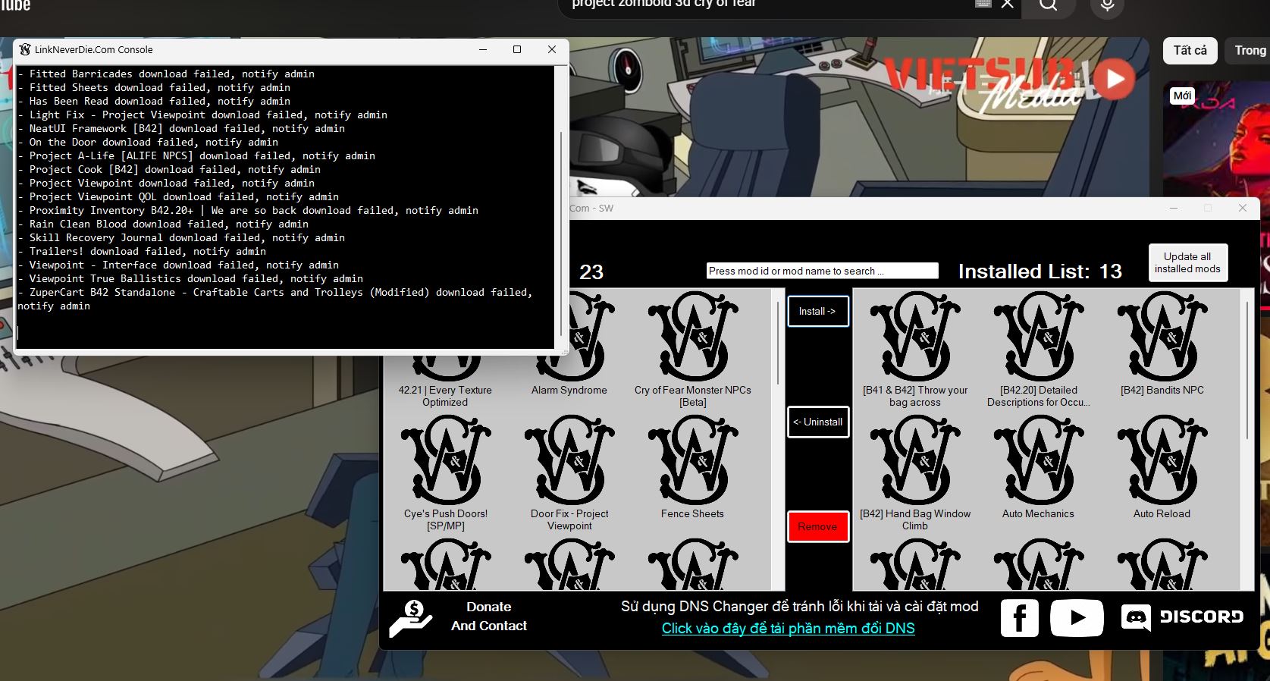This screenshot has width=1270, height=681.
Task: Click the "Trailers! download failed" console line
Action: [142, 251]
